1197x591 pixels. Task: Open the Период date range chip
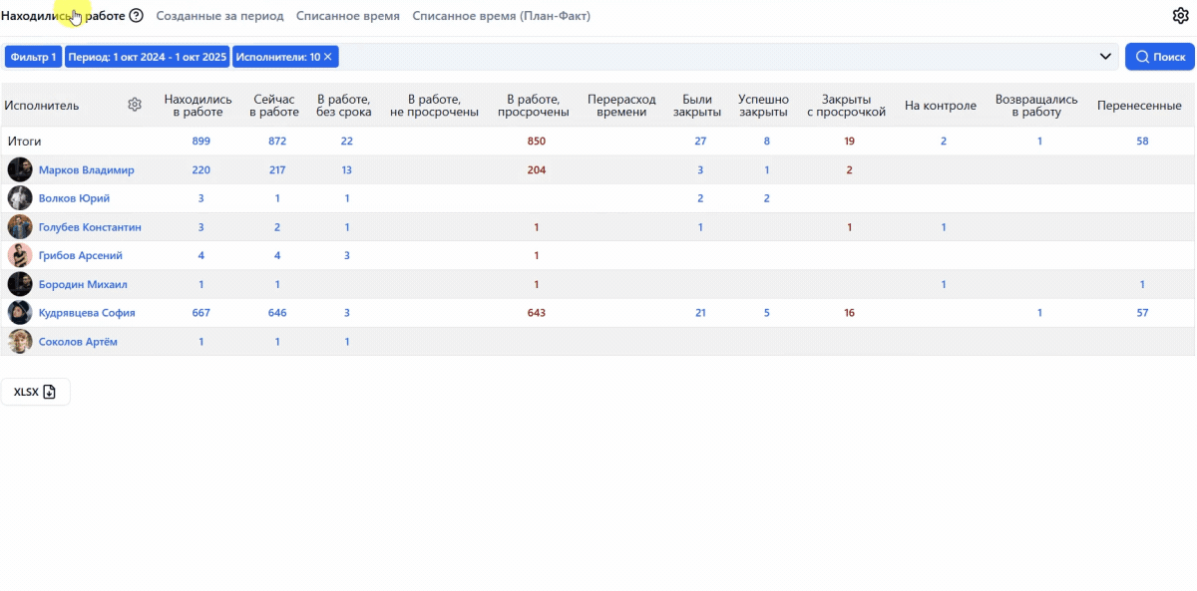(x=148, y=57)
